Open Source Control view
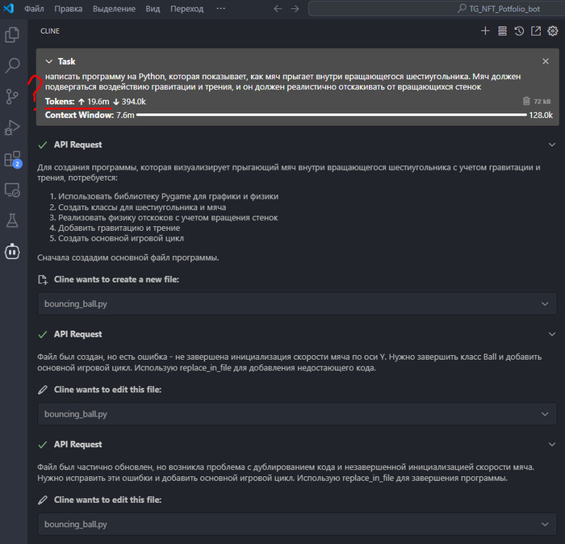Screen dimensions: 565x544 [12, 96]
